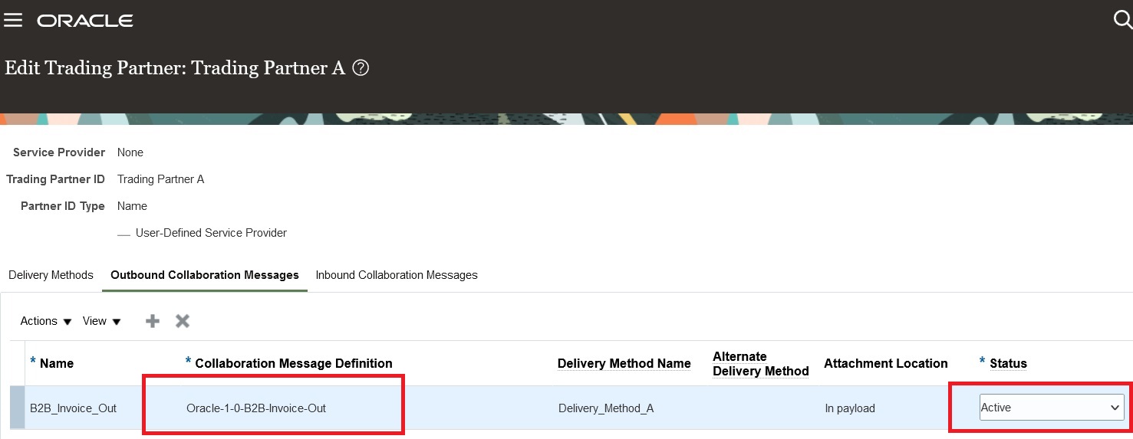Select the row handle of B2B_Invoice_Out
Screen dimensions: 1133x439
[x=17, y=408]
